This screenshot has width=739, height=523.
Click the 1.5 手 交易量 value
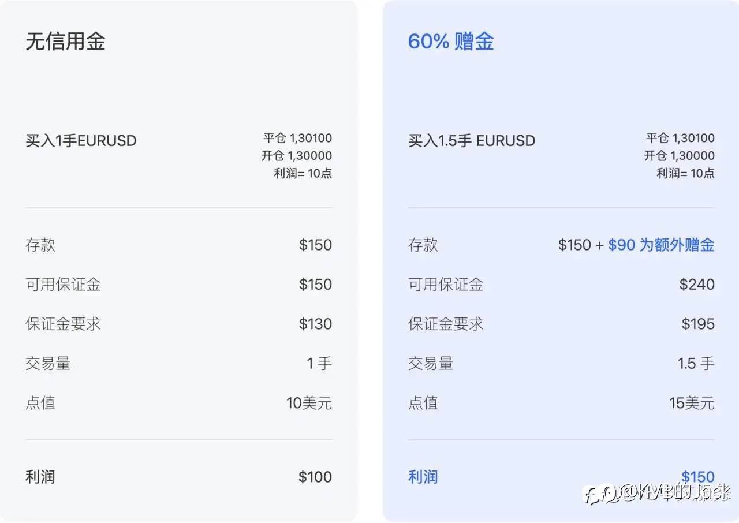pos(696,364)
